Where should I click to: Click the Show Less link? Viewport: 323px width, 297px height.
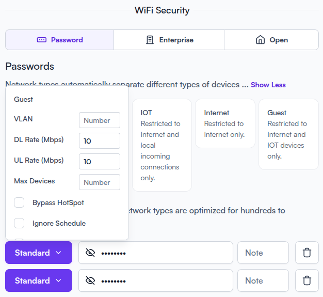[x=268, y=85]
